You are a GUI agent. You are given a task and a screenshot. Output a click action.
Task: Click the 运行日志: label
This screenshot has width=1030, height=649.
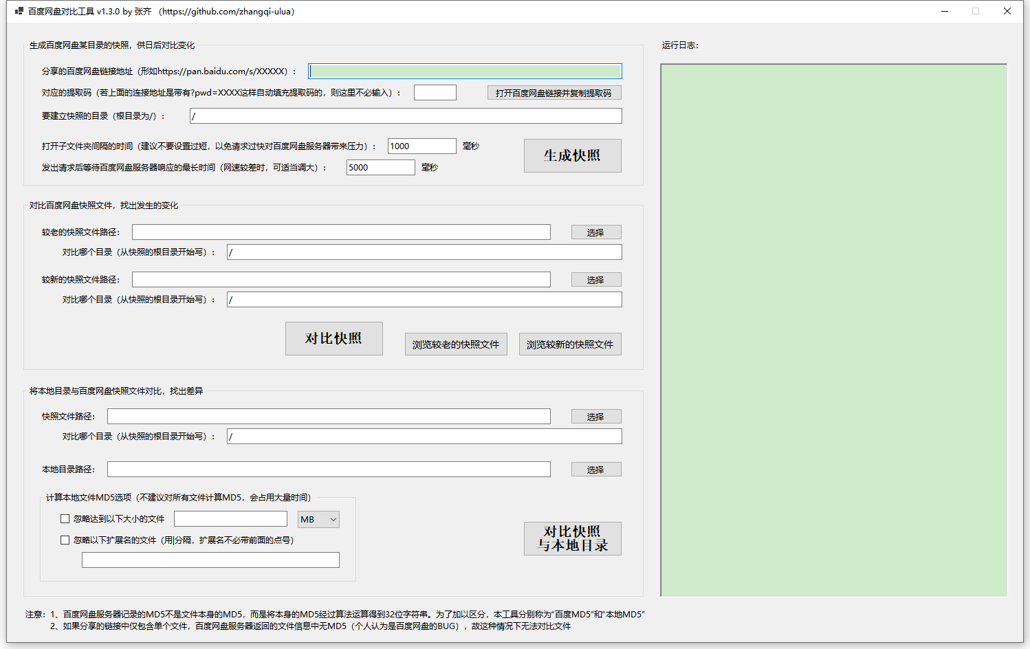click(681, 45)
